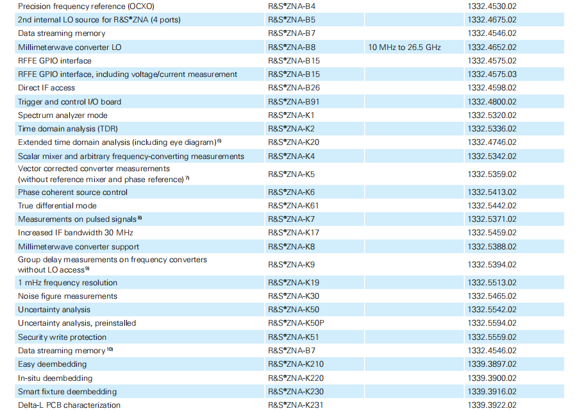Click "Millimeterwave converter support" label
The image size is (577, 411).
[x=78, y=246]
